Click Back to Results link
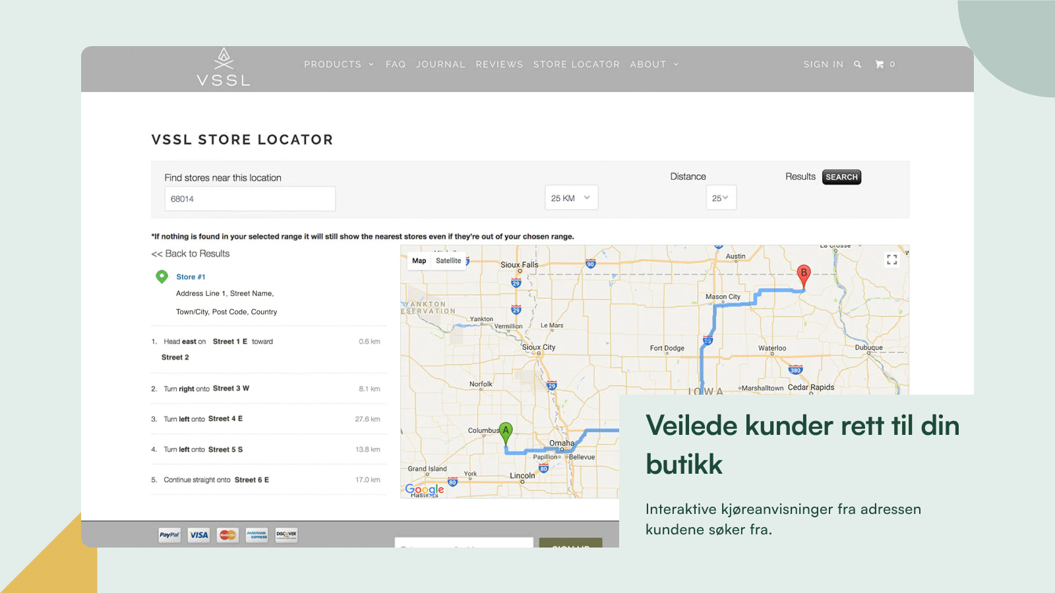 pos(191,254)
